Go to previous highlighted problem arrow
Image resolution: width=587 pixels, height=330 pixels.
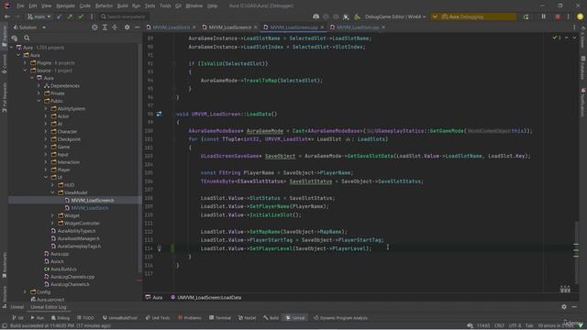point(567,38)
